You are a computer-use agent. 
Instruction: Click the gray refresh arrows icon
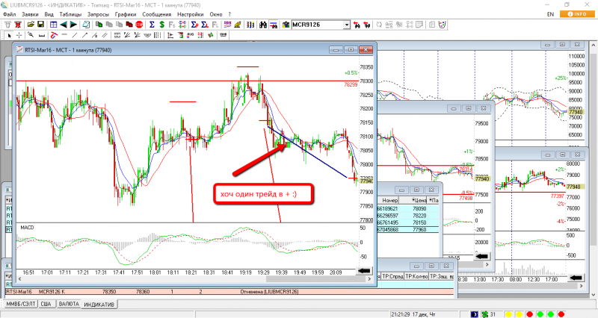click(x=379, y=25)
